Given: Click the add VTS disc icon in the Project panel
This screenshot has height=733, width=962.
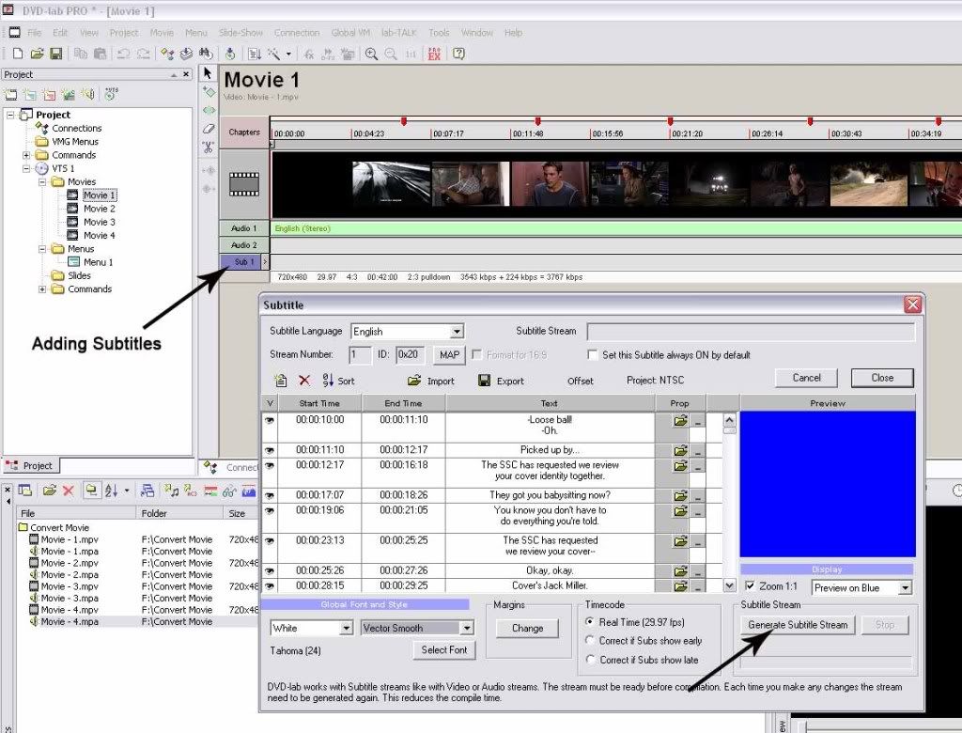Looking at the screenshot, I should 111,94.
